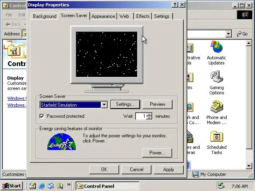This screenshot has width=255, height=191.
Task: Switch to the Effects tab
Action: tap(143, 16)
